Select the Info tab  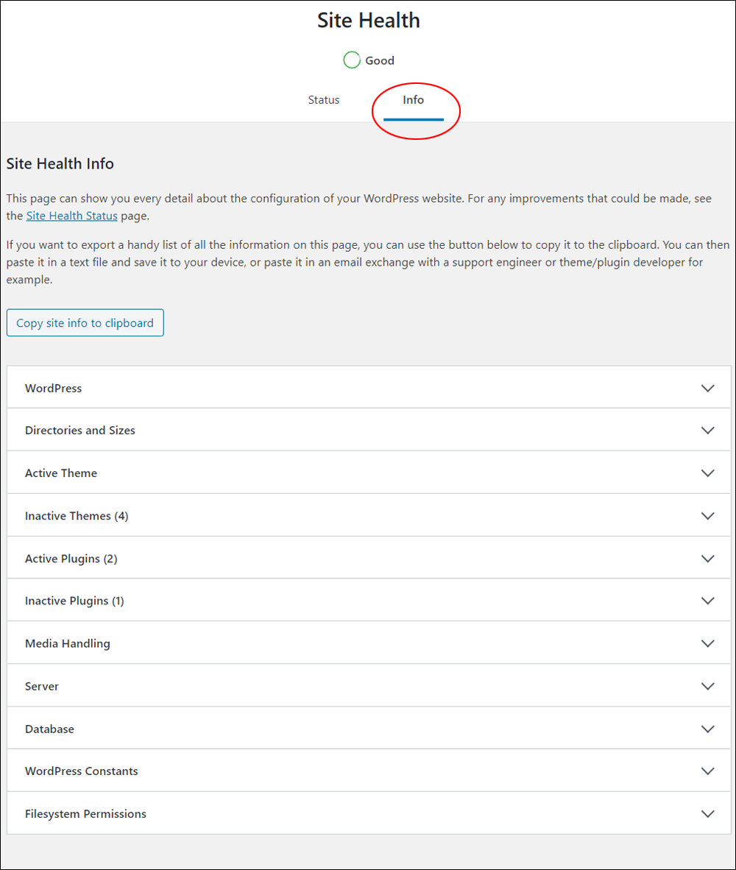point(413,100)
